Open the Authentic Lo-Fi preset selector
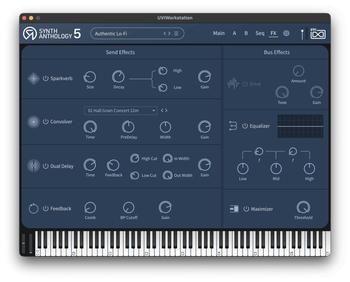350x282 pixels. 137,33
